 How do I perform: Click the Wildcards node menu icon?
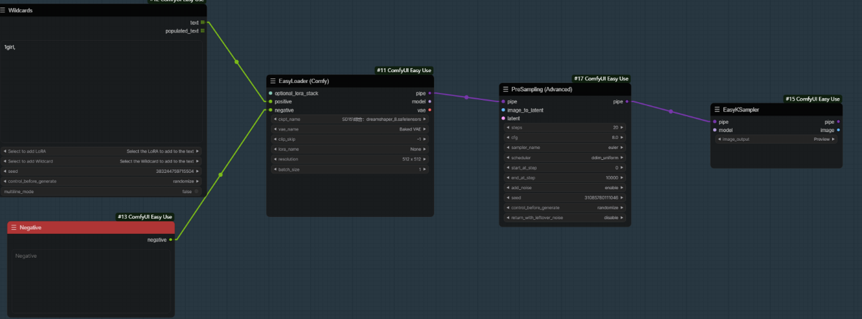[3, 10]
